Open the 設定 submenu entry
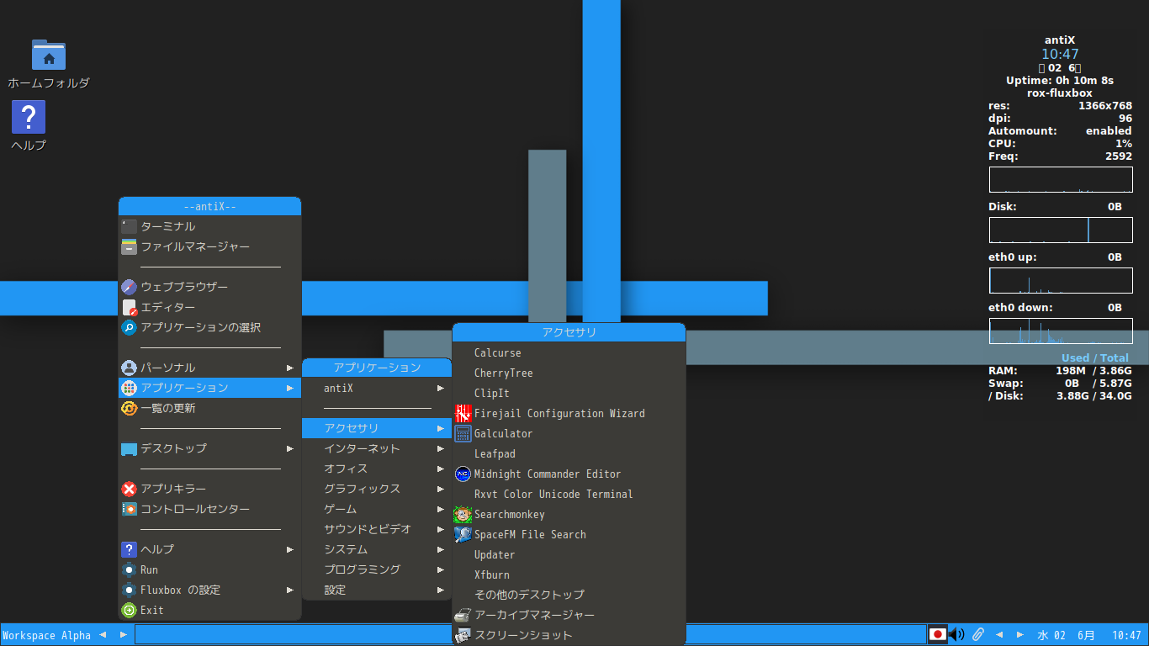This screenshot has width=1149, height=646. tap(377, 590)
